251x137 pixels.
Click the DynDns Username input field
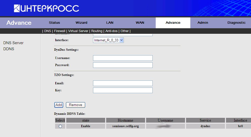tap(123, 58)
